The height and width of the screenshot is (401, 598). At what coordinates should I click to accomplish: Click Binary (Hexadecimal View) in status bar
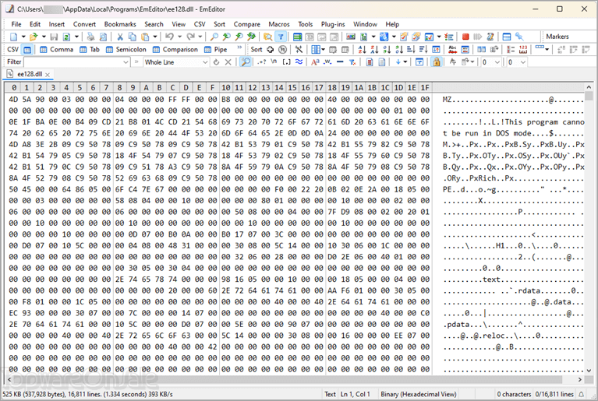tap(418, 394)
